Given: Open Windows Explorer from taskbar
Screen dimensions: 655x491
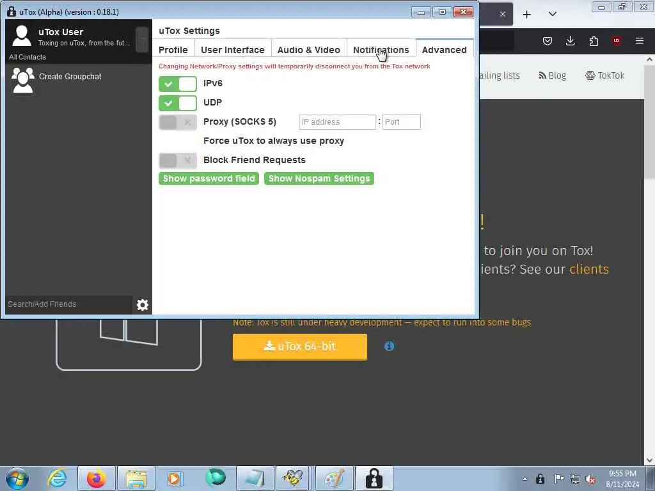Looking at the screenshot, I should 136,478.
